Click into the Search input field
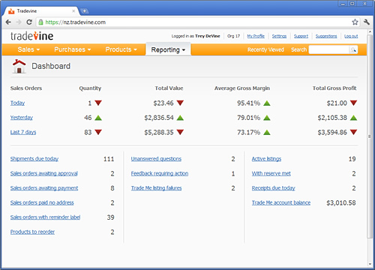Viewport: 375px width, 270px height. 329,49
